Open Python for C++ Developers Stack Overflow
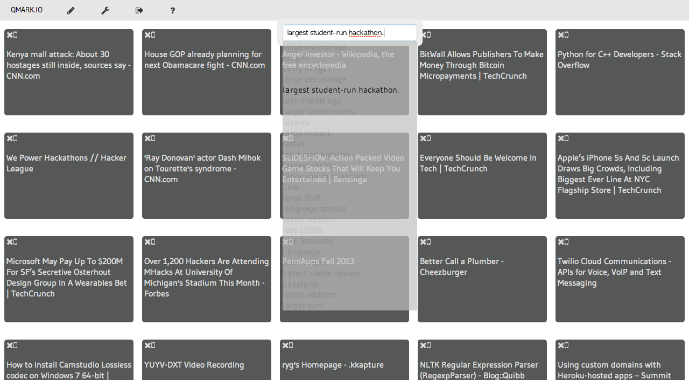Viewport: 689px width, 380px height. 620,60
